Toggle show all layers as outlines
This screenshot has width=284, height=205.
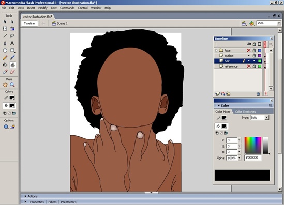[259, 44]
